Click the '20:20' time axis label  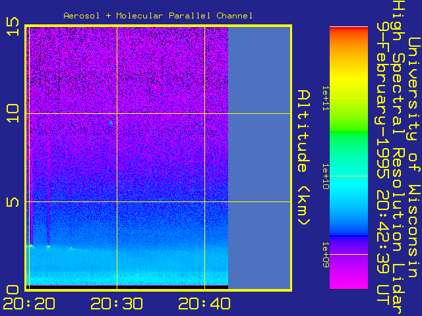(x=29, y=303)
